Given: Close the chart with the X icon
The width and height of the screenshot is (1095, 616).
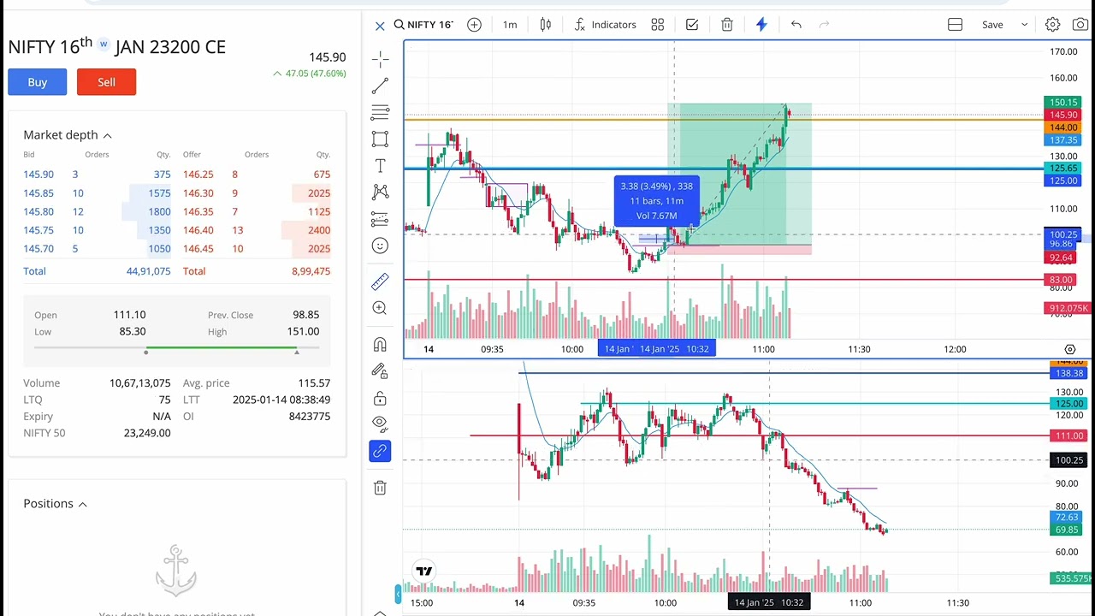Looking at the screenshot, I should pyautogui.click(x=380, y=26).
